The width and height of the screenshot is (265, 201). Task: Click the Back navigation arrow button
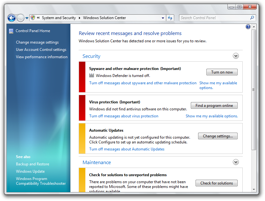[x=11, y=18]
